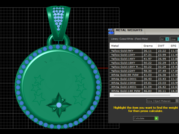Click the 58.30 grams cell

(x=149, y=71)
